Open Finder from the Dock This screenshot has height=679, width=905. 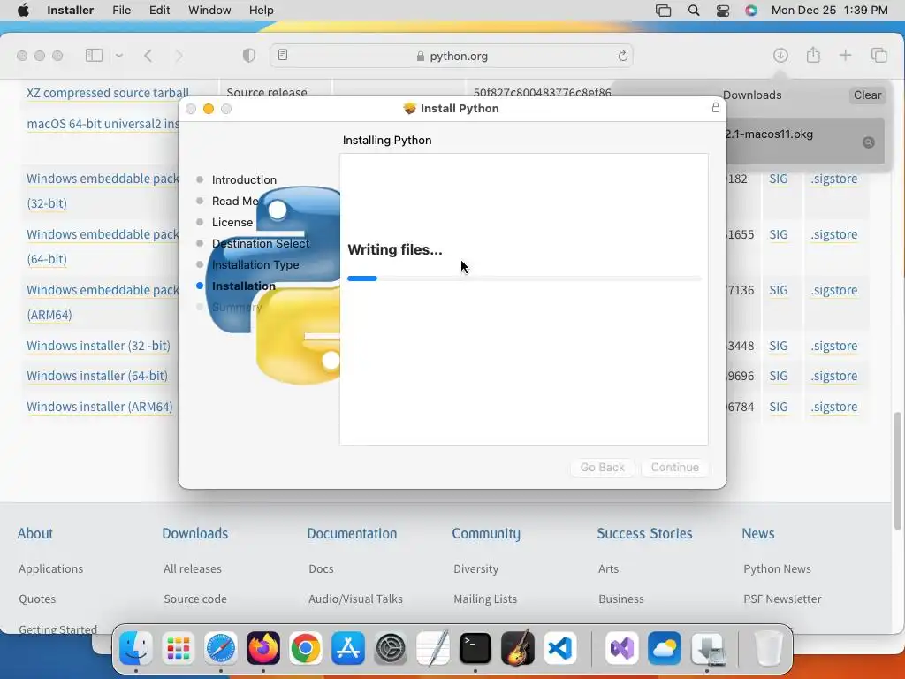click(x=135, y=648)
